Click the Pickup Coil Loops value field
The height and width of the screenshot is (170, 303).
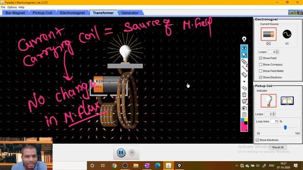tap(268, 114)
